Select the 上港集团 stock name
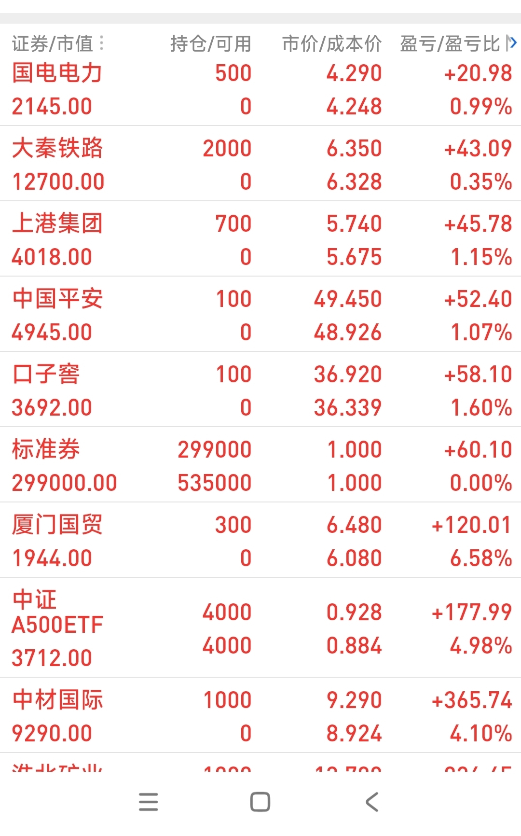Image resolution: width=521 pixels, height=836 pixels. (57, 223)
